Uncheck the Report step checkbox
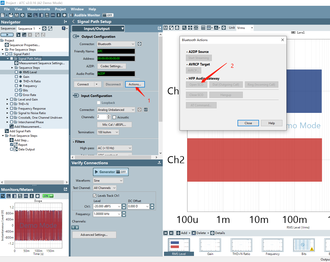 pos(12,145)
